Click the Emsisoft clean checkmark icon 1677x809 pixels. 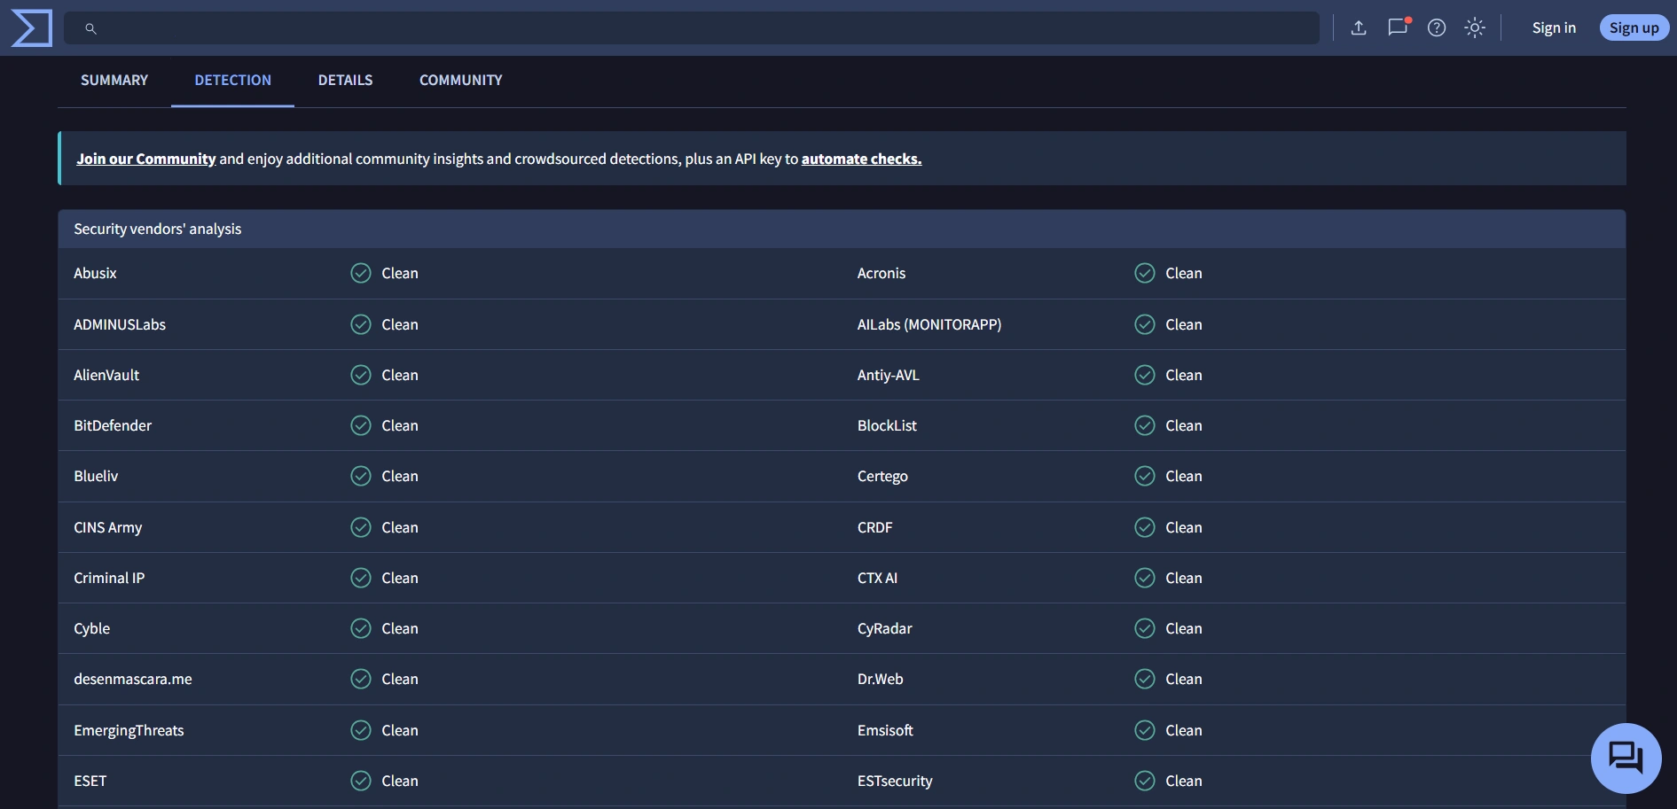click(x=1145, y=730)
